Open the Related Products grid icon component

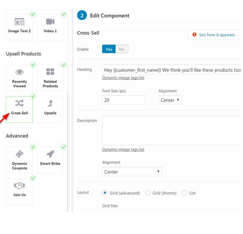click(x=50, y=72)
